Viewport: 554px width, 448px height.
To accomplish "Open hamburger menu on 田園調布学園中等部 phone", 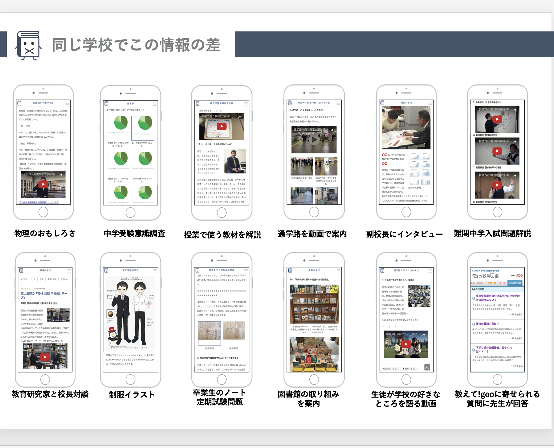I will (67, 103).
